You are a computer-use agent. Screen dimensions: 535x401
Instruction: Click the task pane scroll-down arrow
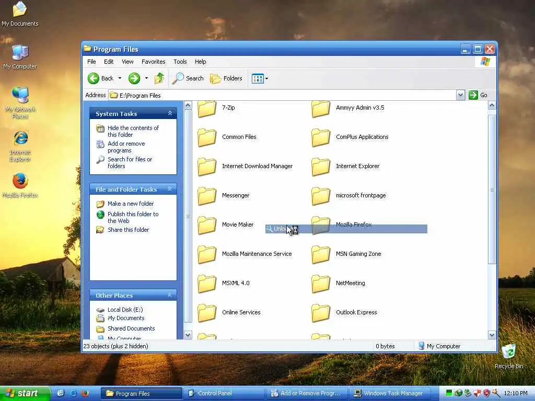pyautogui.click(x=188, y=335)
